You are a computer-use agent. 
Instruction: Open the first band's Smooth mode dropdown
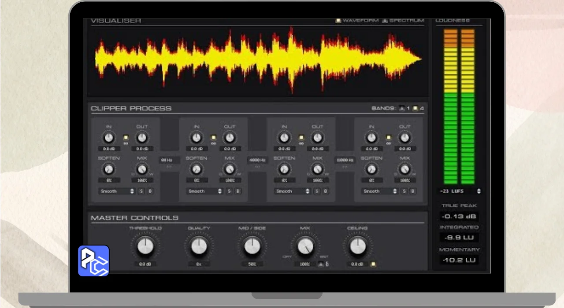(x=116, y=191)
